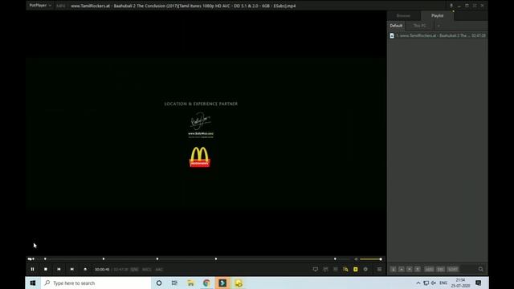Open the subtitle chat-bubble icon
The width and height of the screenshot is (514, 289).
point(316,270)
